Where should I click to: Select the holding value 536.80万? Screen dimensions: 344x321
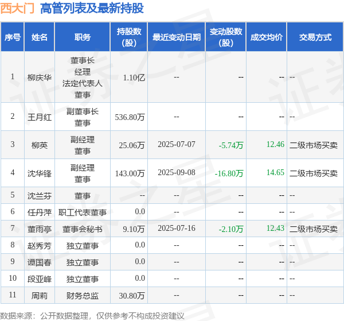tap(130, 117)
